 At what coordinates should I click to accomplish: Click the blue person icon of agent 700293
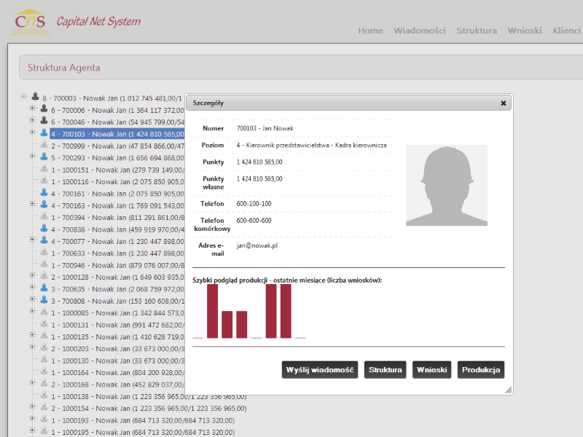pos(44,157)
